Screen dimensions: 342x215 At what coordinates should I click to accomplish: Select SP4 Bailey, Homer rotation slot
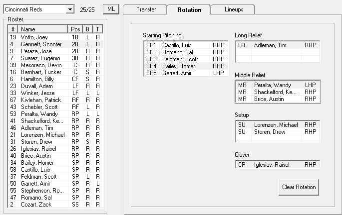(x=177, y=66)
